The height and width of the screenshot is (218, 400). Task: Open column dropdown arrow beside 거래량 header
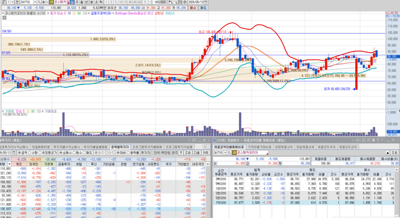click(x=9, y=164)
